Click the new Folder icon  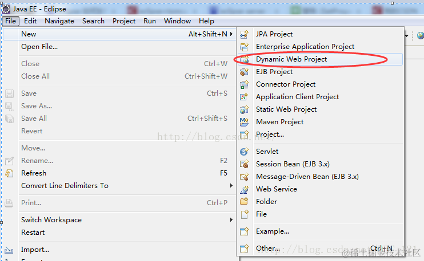tap(244, 201)
